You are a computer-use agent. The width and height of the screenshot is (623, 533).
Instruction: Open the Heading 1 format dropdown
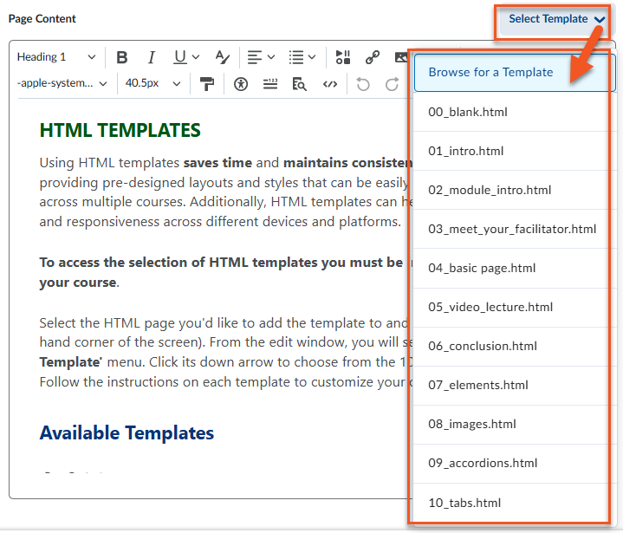(x=56, y=57)
